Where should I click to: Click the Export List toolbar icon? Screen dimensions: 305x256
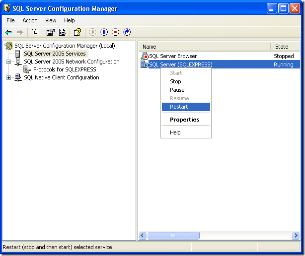pos(63,32)
